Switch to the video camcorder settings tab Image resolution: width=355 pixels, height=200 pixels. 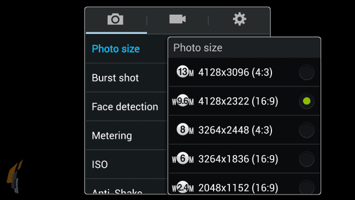pos(177,19)
